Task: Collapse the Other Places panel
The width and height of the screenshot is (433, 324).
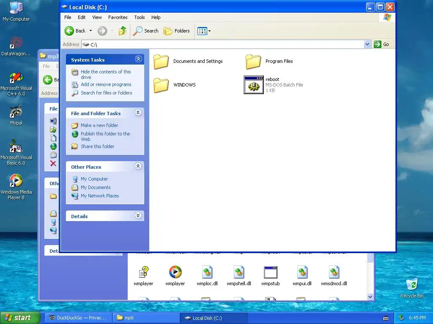Action: [138, 166]
